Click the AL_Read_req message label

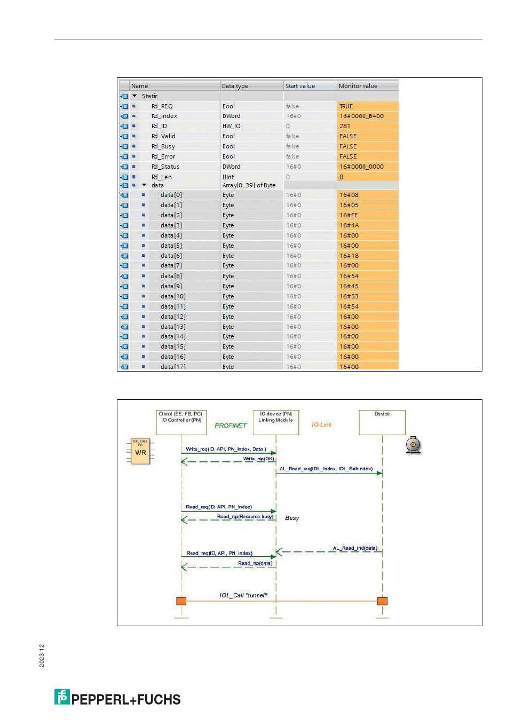pyautogui.click(x=326, y=469)
